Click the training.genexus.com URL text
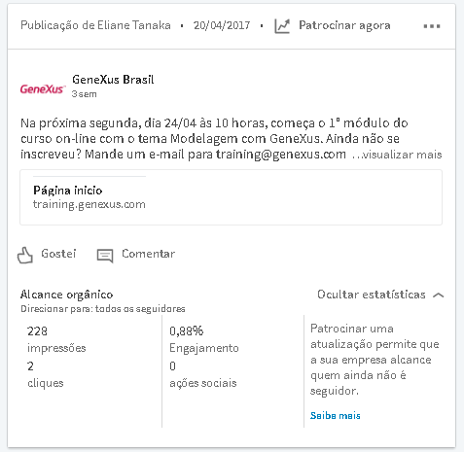The image size is (464, 452). coord(89,204)
